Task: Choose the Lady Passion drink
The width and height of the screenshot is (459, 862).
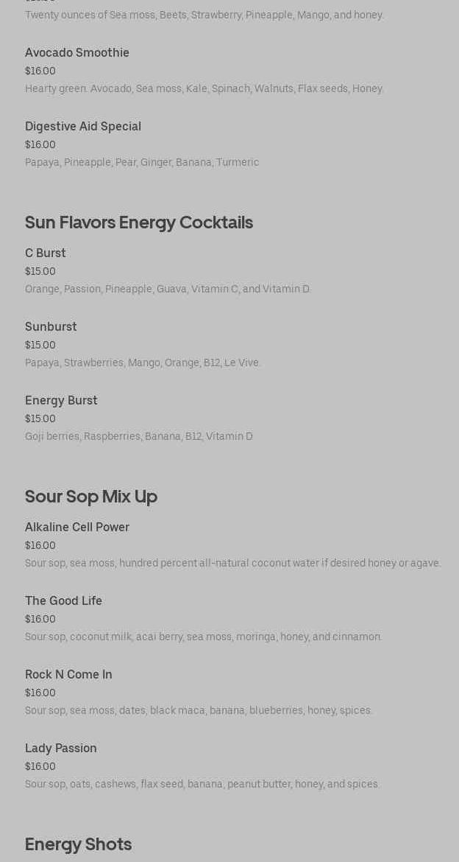Action: coord(61,748)
